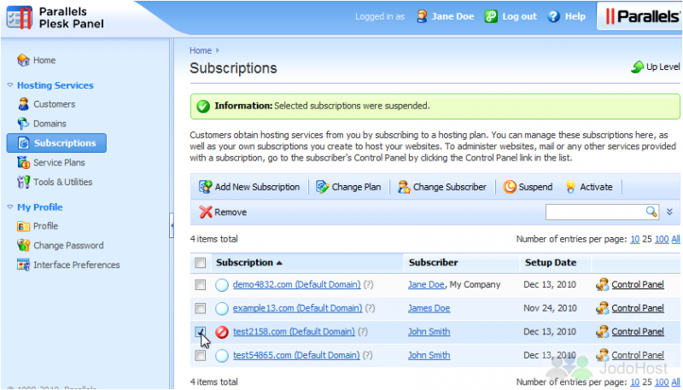Click the Jane Doe user avatar icon

(x=422, y=16)
